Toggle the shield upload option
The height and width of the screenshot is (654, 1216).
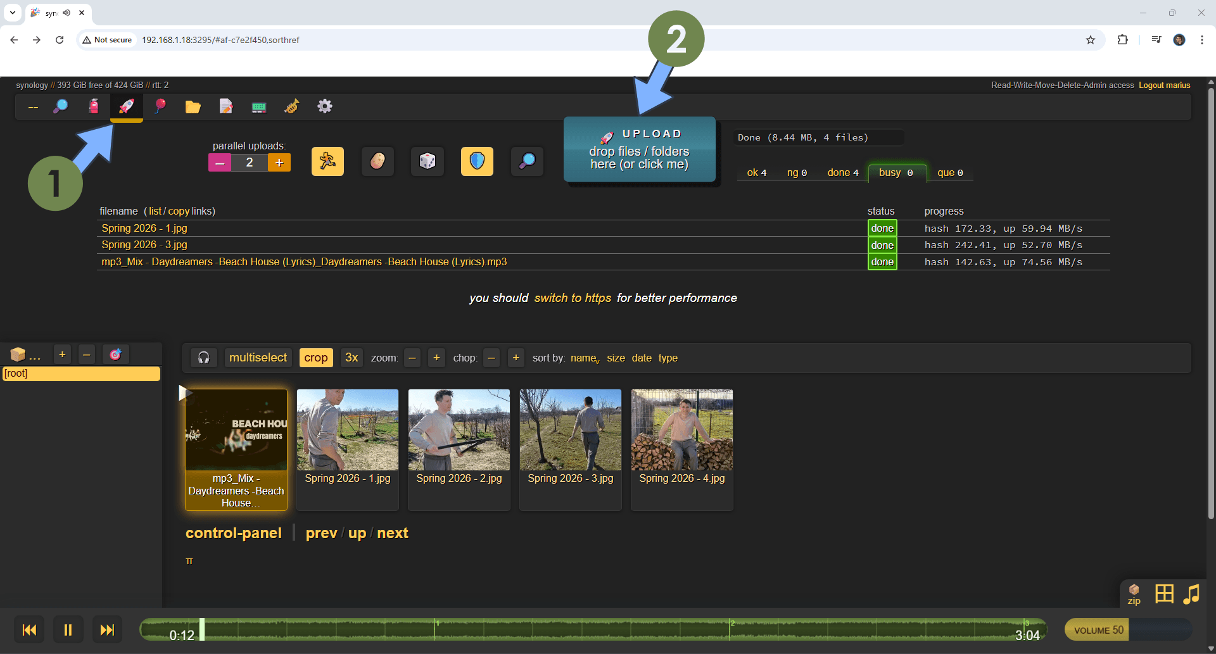[x=477, y=161]
